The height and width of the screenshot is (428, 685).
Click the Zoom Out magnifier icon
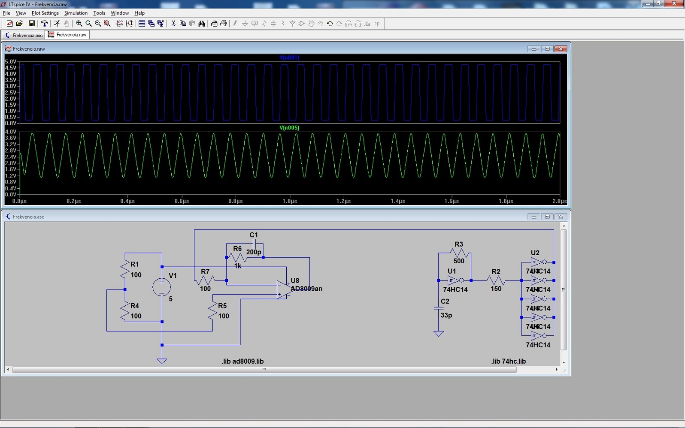click(98, 24)
